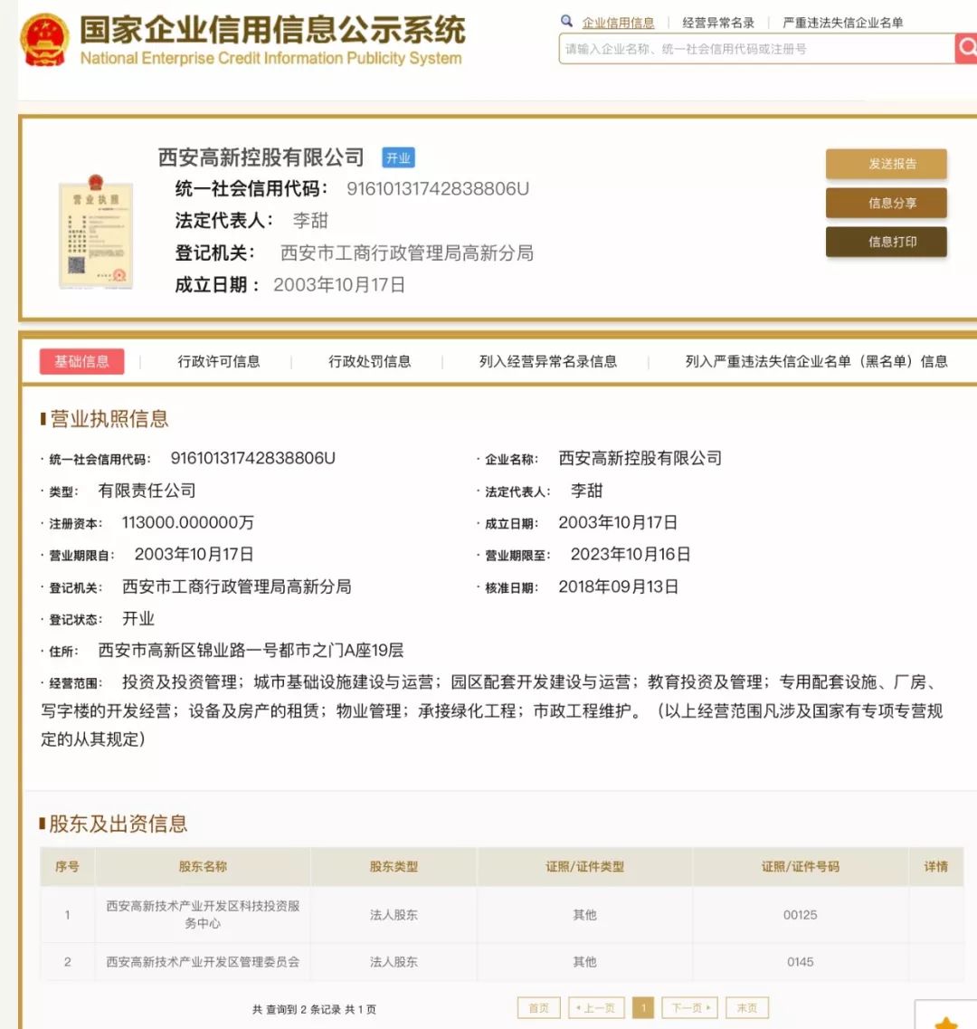Select 严重违法失信企业名单 search category
The width and height of the screenshot is (977, 1029).
(843, 23)
